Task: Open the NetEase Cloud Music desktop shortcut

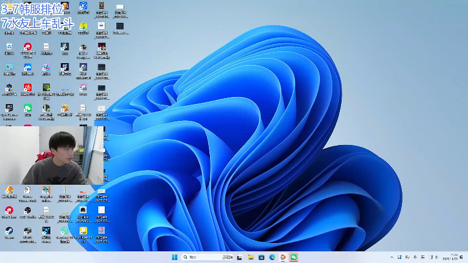Action: (27, 88)
